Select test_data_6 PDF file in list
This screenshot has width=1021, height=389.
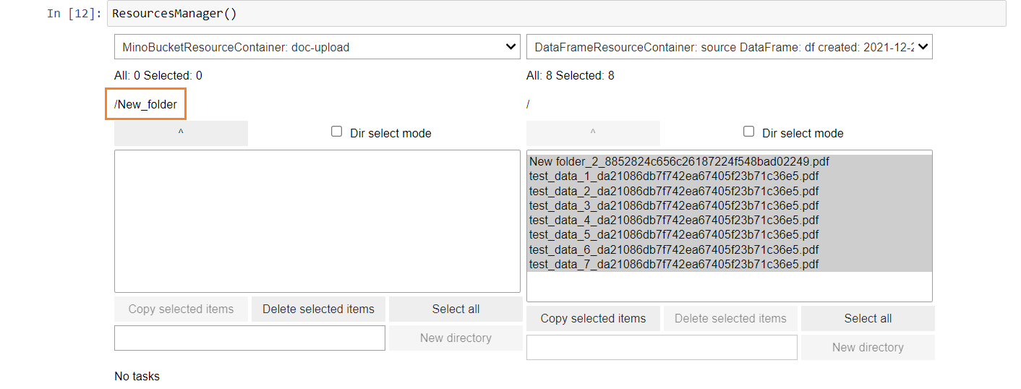pos(729,249)
